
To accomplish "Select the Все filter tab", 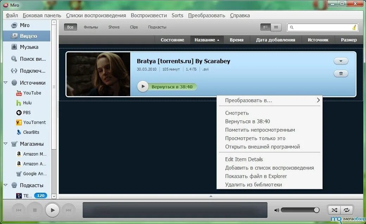I will tap(70, 27).
